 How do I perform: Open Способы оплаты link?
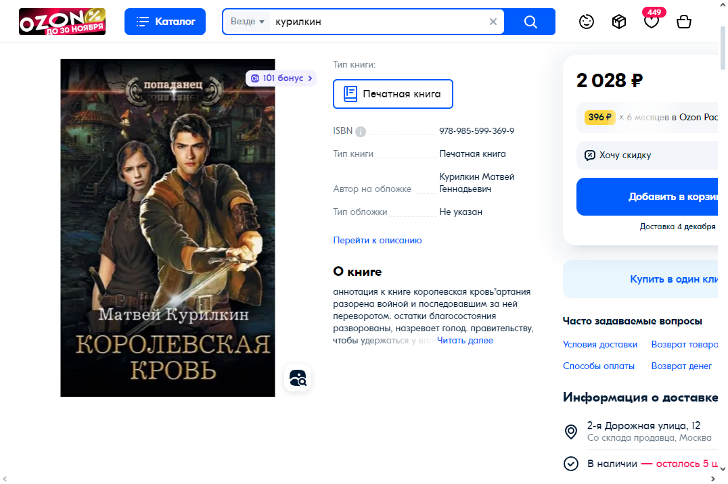point(598,366)
